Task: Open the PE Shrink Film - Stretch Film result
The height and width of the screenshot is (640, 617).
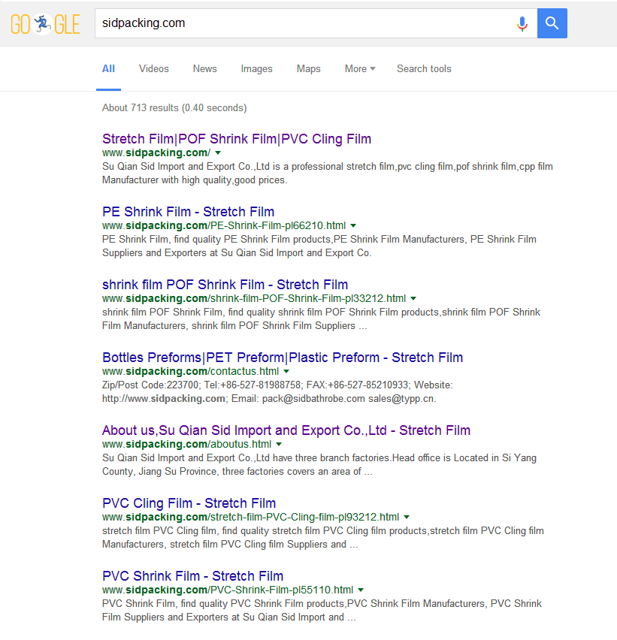Action: pos(188,211)
